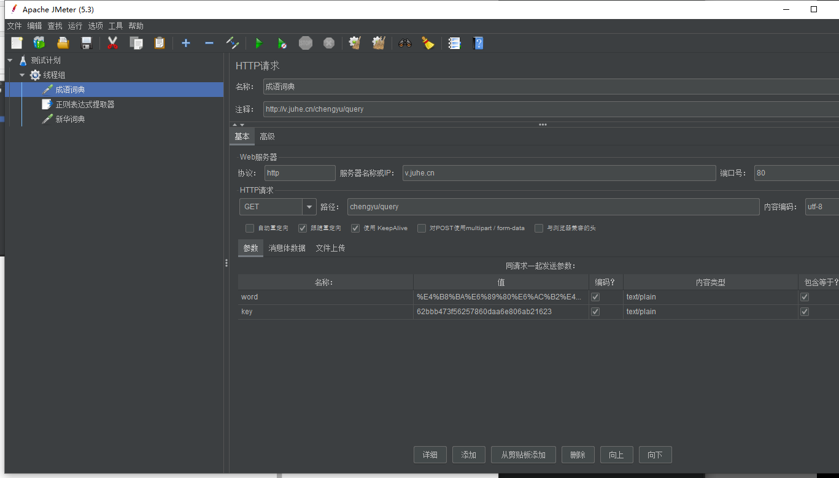Click the 名称 field containing 成语词典
This screenshot has width=839, height=478.
pos(551,87)
